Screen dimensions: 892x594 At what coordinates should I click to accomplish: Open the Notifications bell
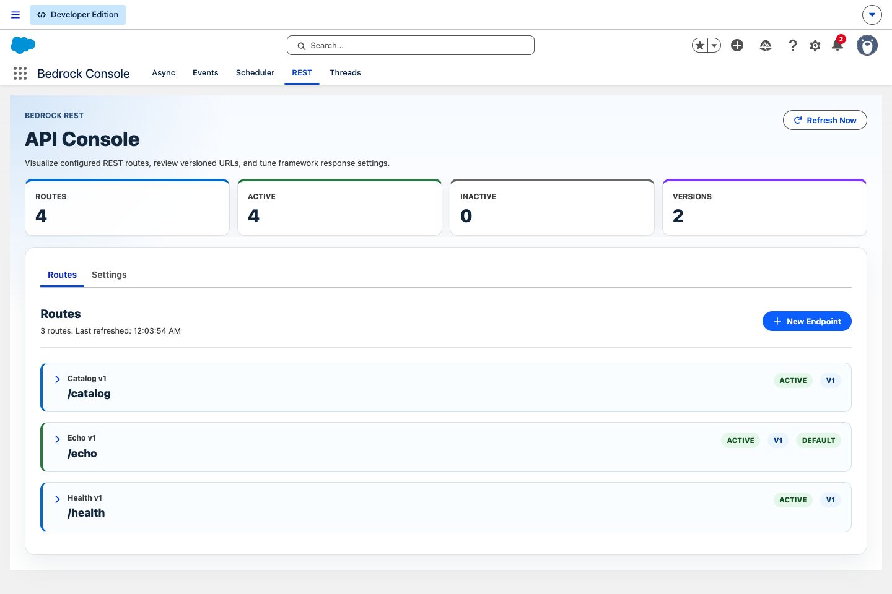pos(837,45)
